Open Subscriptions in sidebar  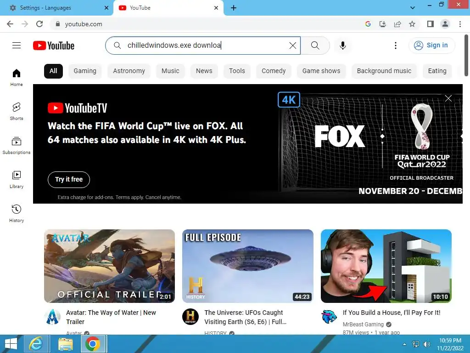[x=17, y=146]
